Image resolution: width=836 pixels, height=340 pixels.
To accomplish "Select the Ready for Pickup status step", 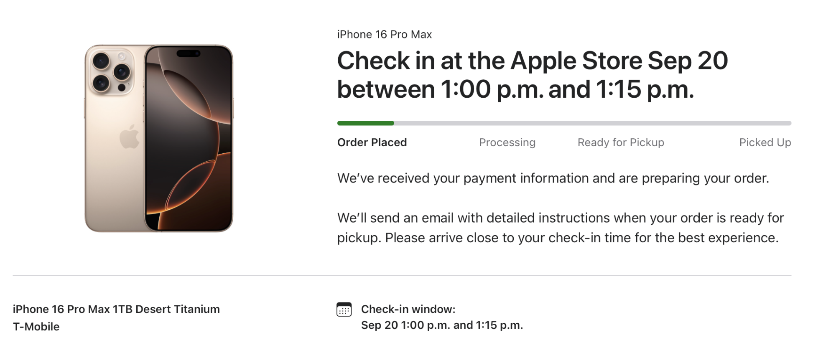I will coord(620,142).
